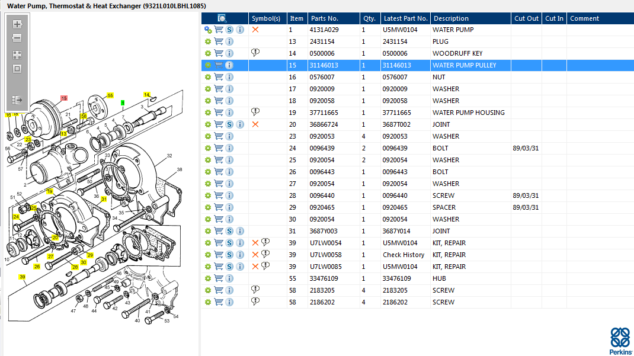Image resolution: width=634 pixels, height=356 pixels.
Task: Open info for WOODRUFF KEY row
Action: 229,53
